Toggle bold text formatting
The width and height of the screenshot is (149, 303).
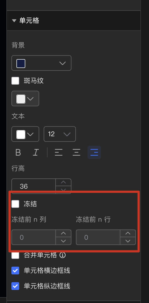[x=18, y=152]
